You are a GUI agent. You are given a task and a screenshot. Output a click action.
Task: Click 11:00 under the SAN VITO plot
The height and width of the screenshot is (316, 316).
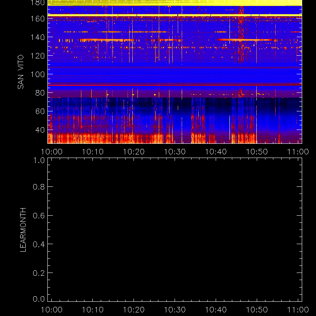coord(298,152)
